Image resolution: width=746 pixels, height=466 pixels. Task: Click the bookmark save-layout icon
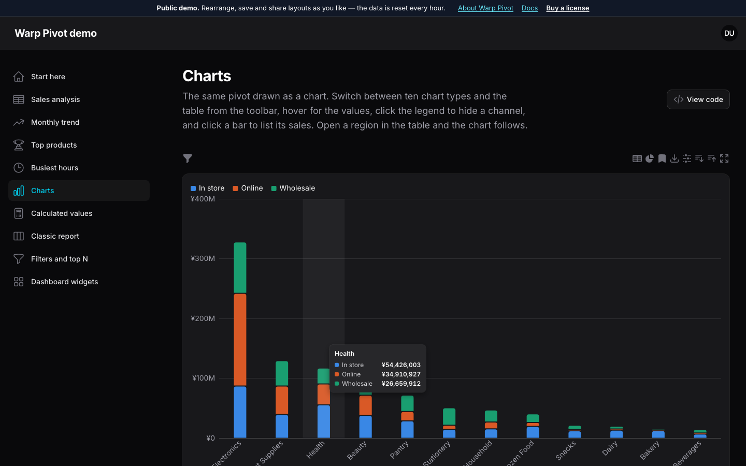[x=662, y=158]
